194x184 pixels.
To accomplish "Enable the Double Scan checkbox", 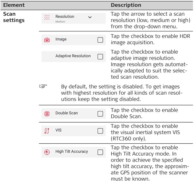I will point(100,113).
